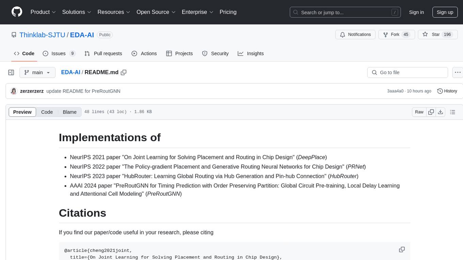The width and height of the screenshot is (463, 260).
Task: Click the Sign up button
Action: coord(445,12)
